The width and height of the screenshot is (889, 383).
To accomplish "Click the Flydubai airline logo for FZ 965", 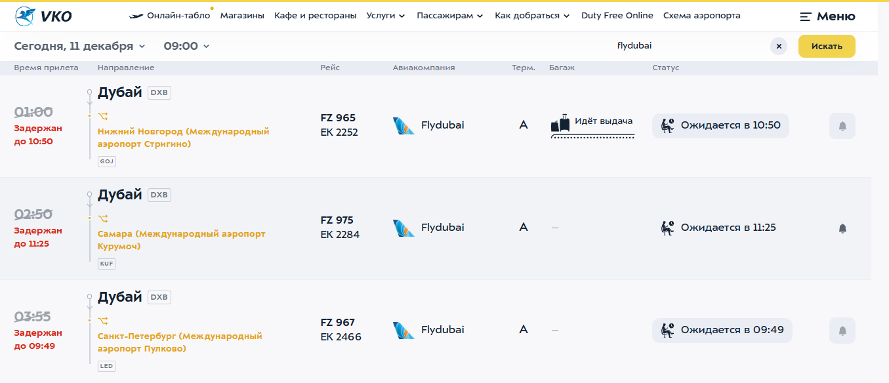I will point(403,125).
